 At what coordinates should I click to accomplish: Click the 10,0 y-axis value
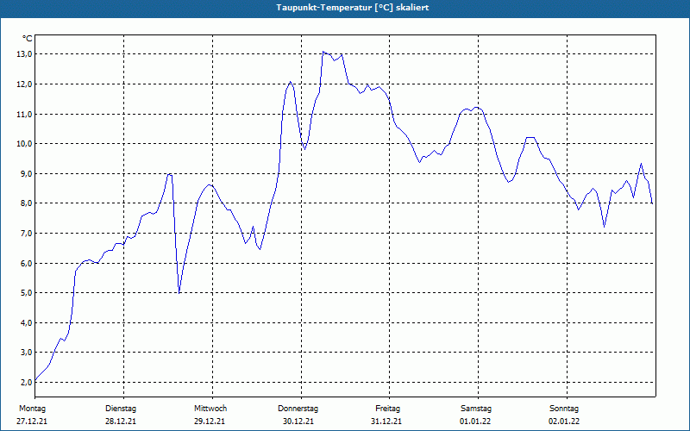pos(25,144)
